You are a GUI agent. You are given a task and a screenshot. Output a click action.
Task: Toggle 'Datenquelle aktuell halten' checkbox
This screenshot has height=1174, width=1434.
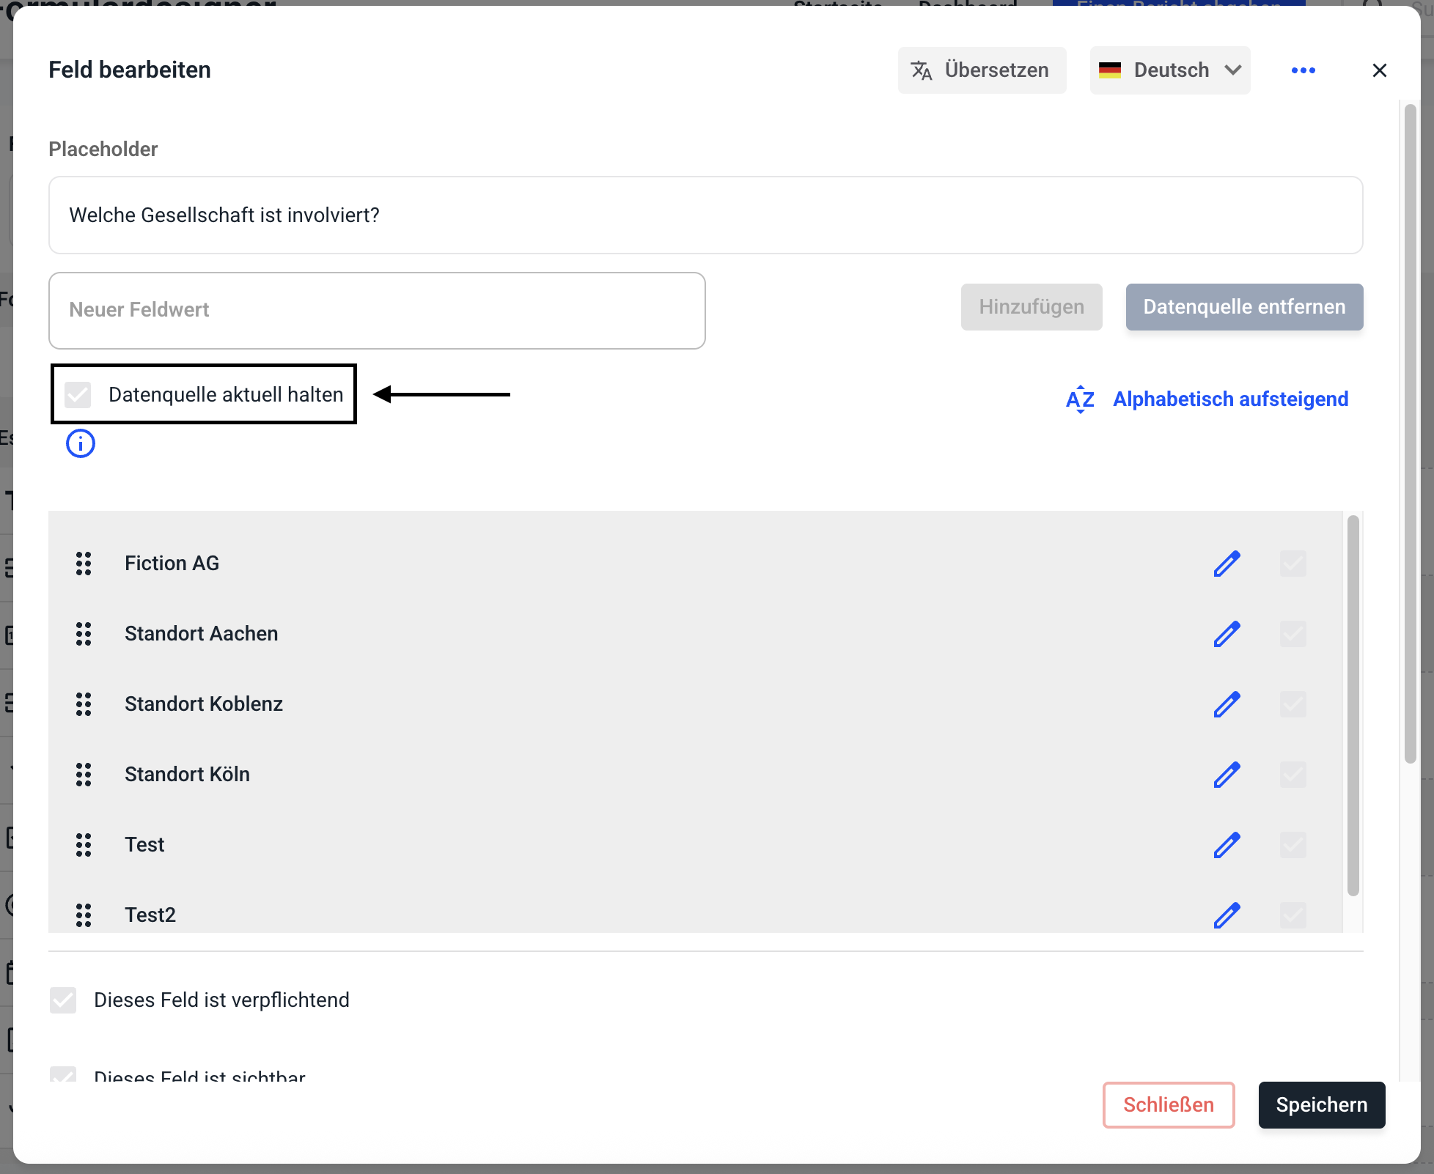[78, 395]
